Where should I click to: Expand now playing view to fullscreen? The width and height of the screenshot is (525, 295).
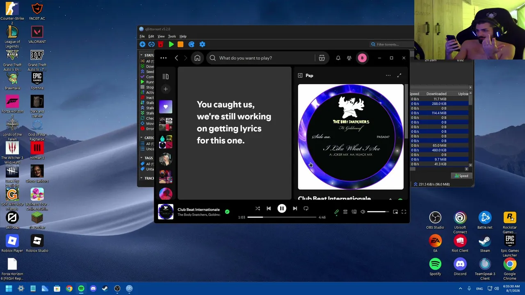[399, 75]
